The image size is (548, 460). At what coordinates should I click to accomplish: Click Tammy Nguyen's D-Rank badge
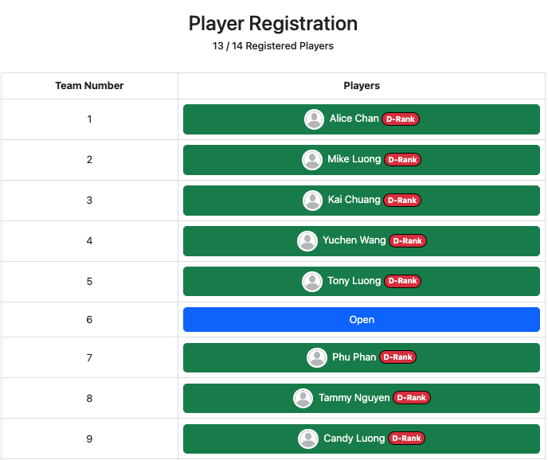coord(412,399)
